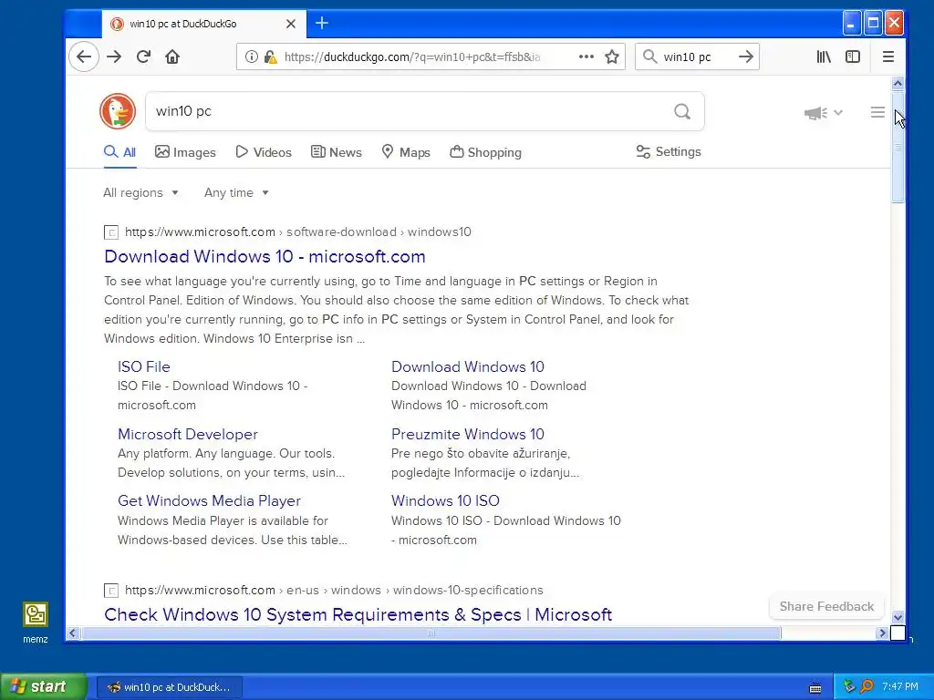The height and width of the screenshot is (700, 934).
Task: Expand the Any time filter
Action: click(x=236, y=193)
